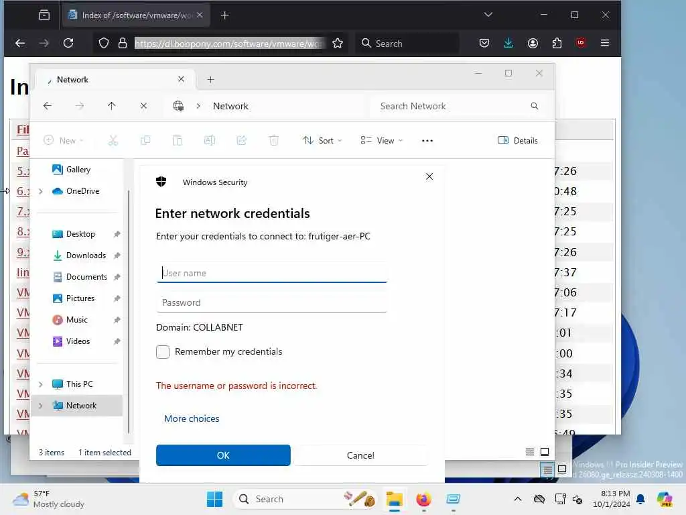
Task: Click the Share toolbar icon
Action: 241,140
